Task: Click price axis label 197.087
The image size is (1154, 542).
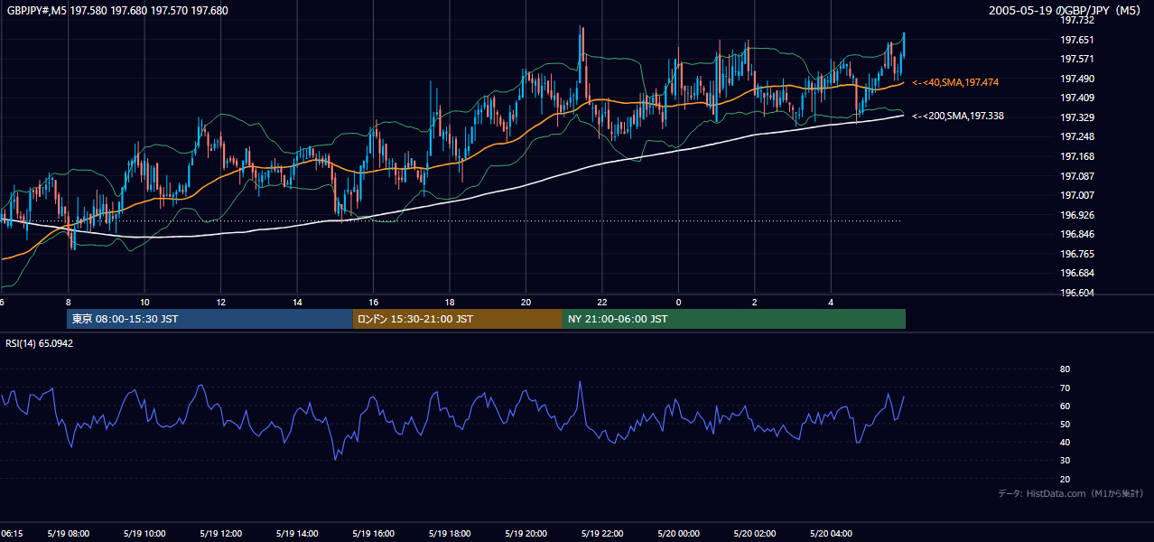Action: (1077, 176)
